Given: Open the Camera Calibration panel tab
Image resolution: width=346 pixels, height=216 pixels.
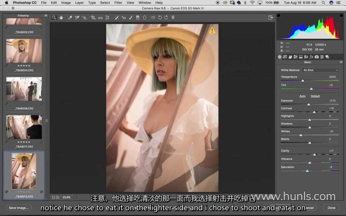Looking at the screenshot, I should [x=317, y=57].
